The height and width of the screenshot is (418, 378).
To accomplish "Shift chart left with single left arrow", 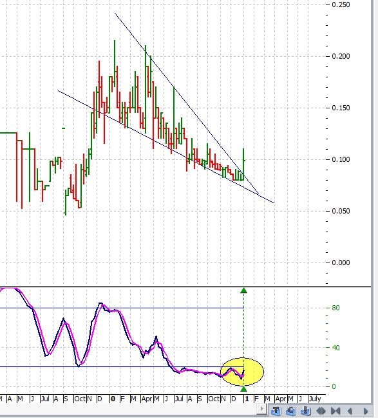I will [350, 411].
